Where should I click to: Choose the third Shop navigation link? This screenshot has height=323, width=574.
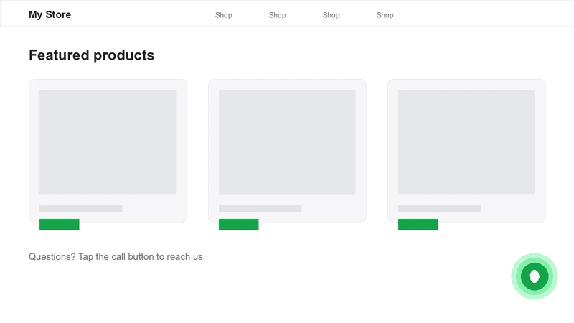click(x=331, y=15)
